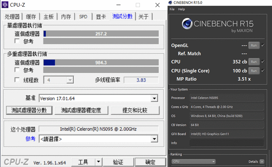Click the single-thread 257.2 score bar
This screenshot has width=272, height=167.
click(101, 33)
